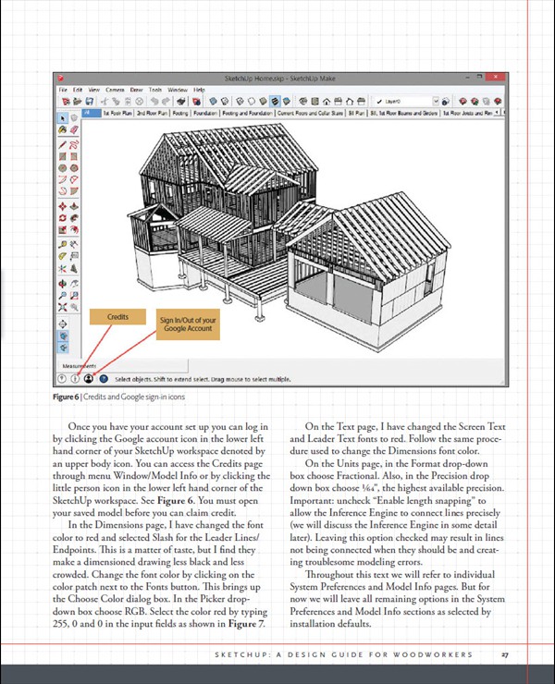This screenshot has height=684, width=555.
Task: Open the Sill Plan scene tab
Action: click(x=356, y=113)
